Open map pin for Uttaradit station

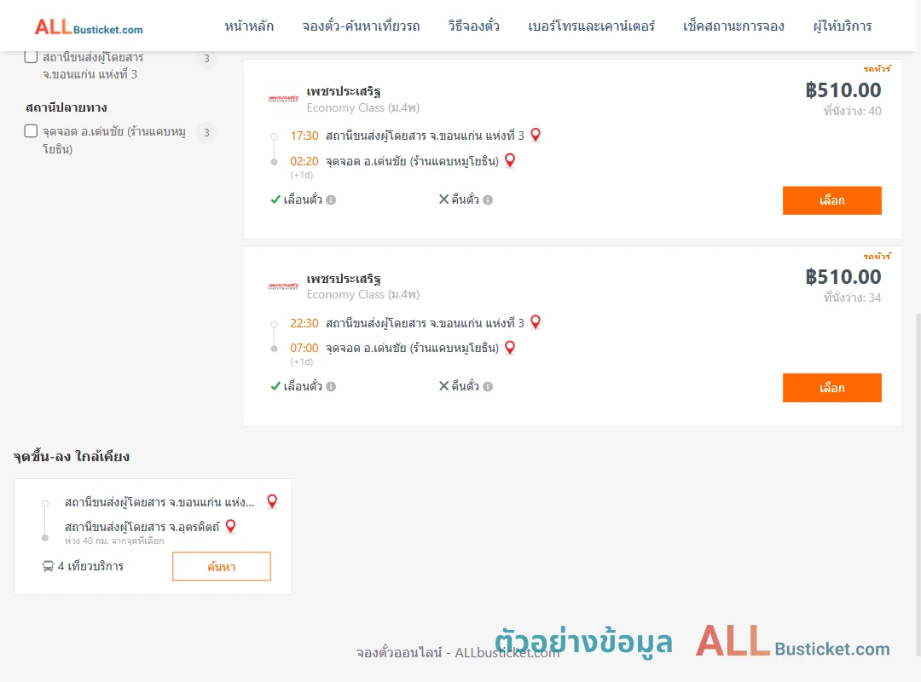[x=230, y=526]
